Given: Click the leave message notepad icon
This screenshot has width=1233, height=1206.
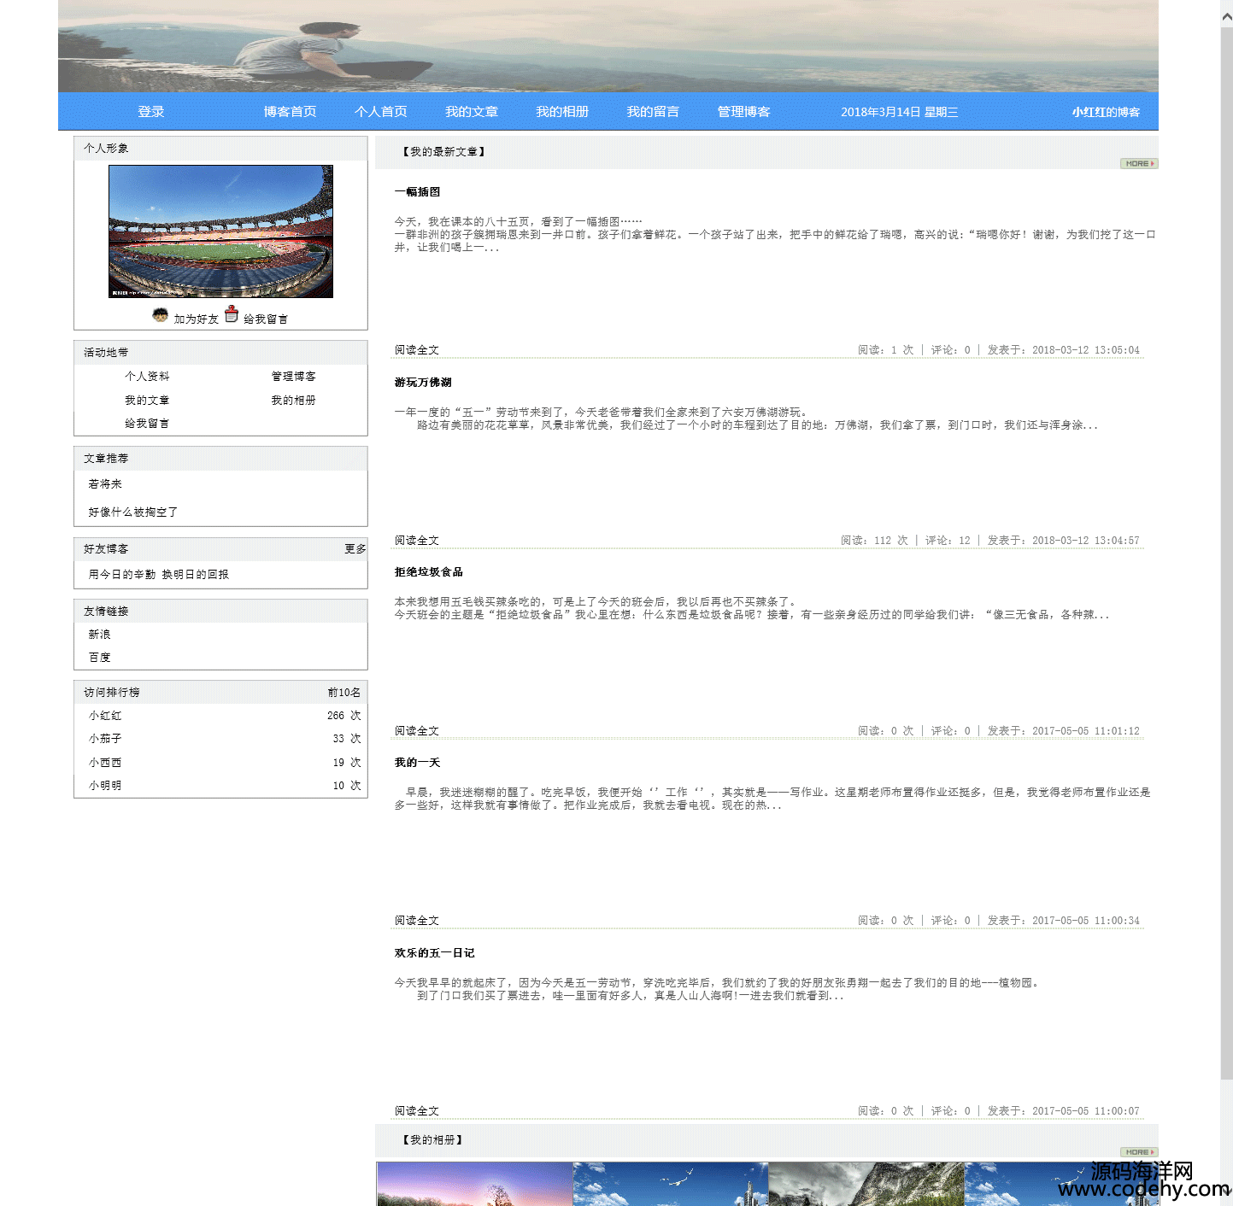Looking at the screenshot, I should click(x=232, y=313).
